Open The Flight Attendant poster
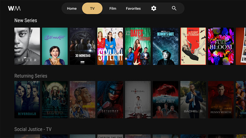Viewport: 246px width, 138px height. 193,46
